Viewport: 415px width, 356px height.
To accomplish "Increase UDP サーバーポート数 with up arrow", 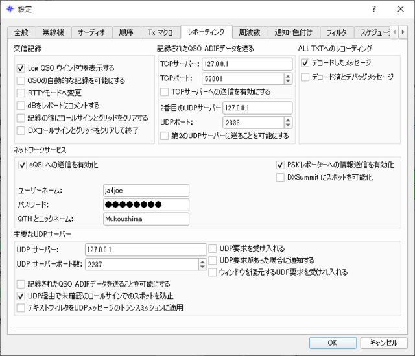I will click(202, 262).
